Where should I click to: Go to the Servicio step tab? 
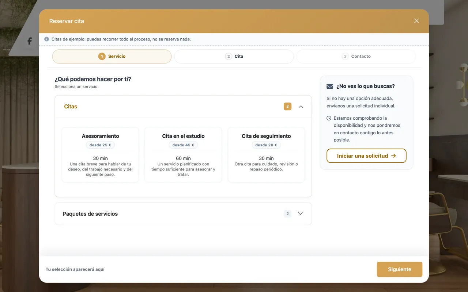click(112, 57)
